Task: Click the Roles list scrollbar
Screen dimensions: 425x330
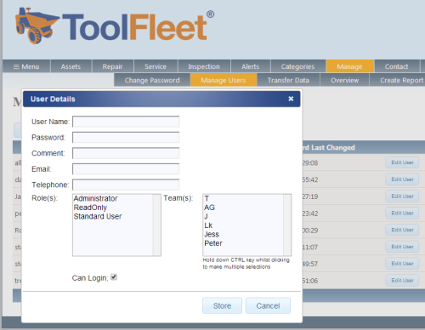Action: pos(156,225)
